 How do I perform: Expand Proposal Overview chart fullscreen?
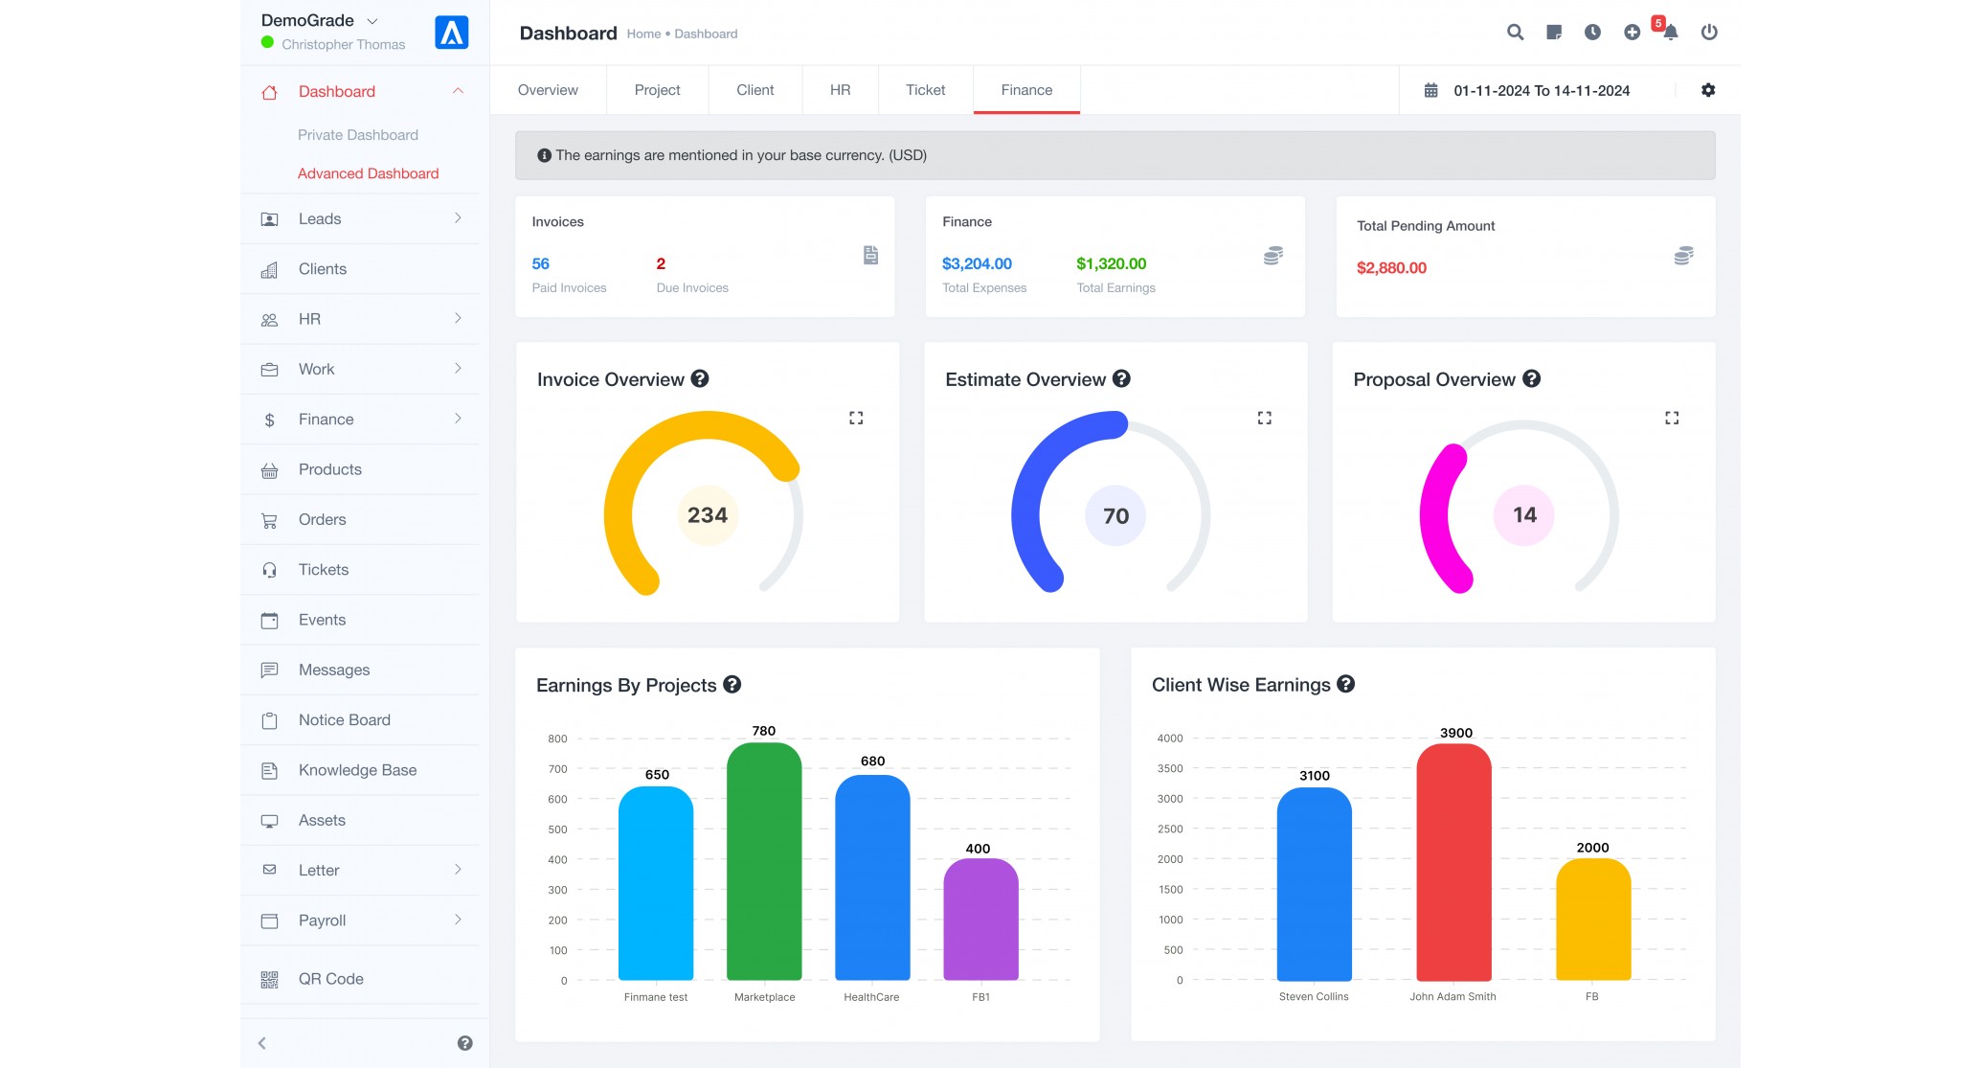(x=1672, y=418)
